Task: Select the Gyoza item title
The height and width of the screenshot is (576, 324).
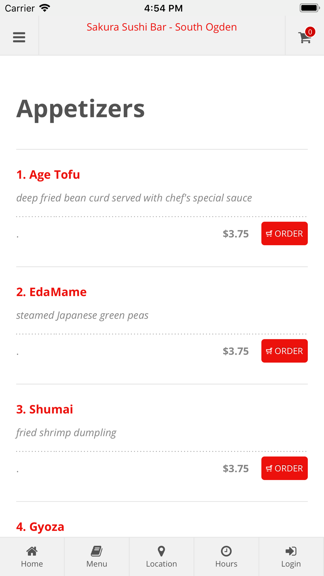Action: (40, 527)
